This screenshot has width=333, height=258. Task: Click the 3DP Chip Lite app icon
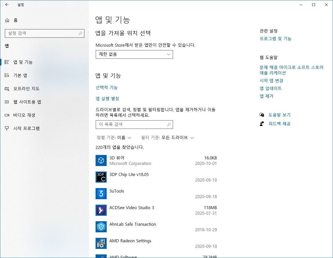(101, 177)
